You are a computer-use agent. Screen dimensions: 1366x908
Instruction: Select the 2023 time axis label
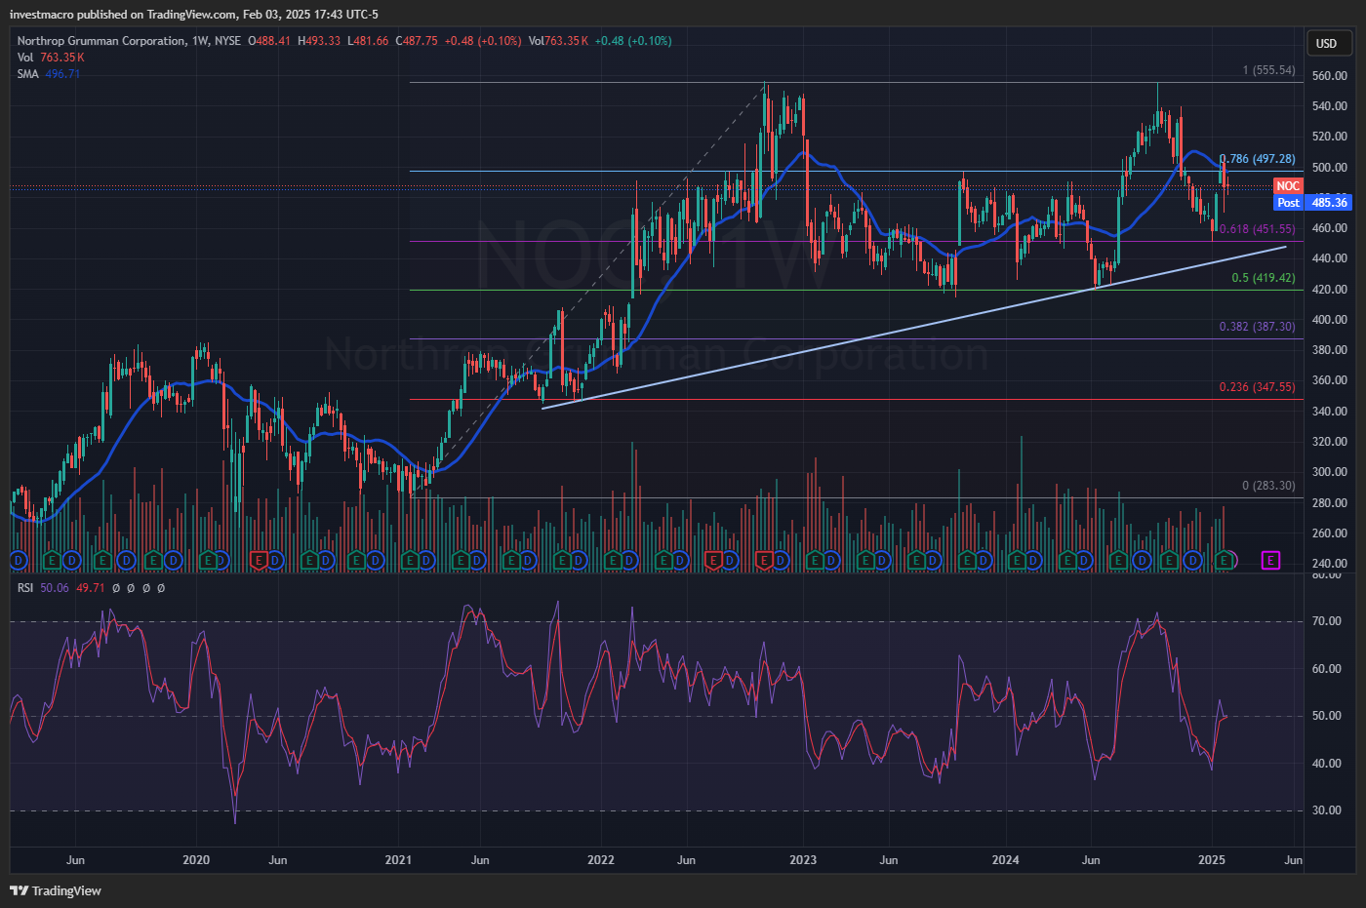click(803, 860)
